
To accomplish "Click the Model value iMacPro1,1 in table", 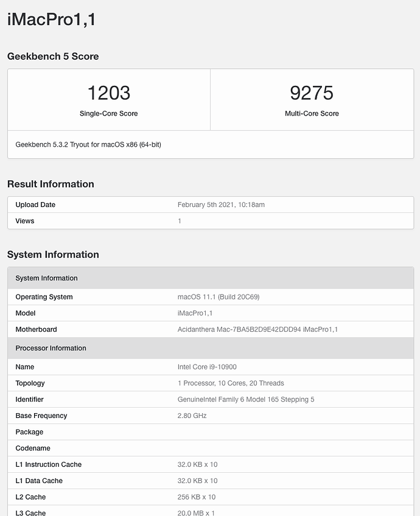I will [195, 313].
